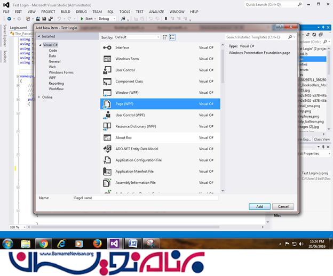Open the Debug configuration dropdown

pos(107,19)
